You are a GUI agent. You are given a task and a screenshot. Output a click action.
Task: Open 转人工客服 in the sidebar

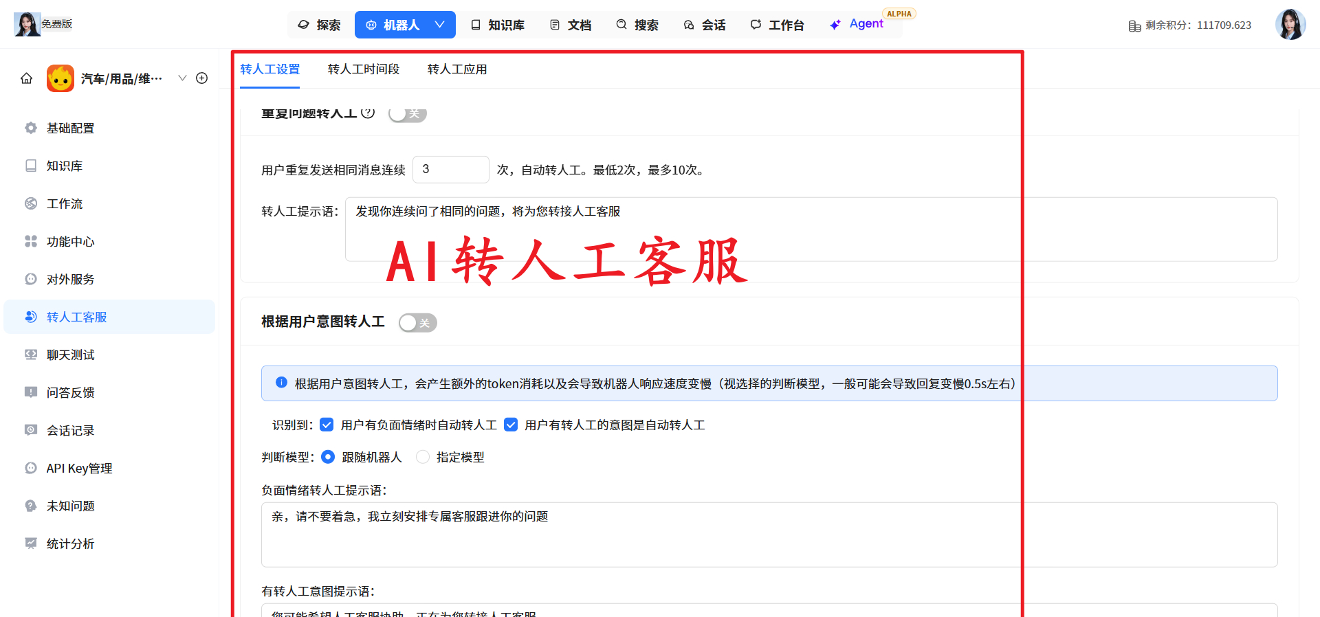click(109, 317)
